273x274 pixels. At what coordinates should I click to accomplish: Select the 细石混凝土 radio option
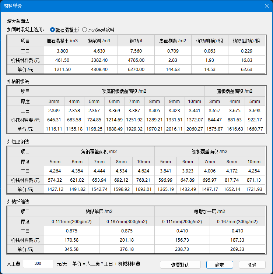52,30
